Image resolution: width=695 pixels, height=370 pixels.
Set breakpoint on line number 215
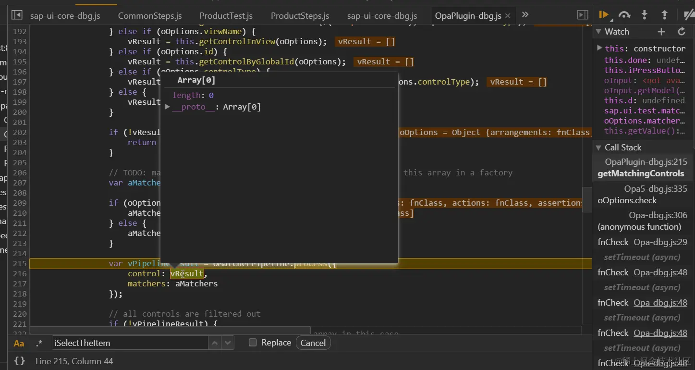(x=20, y=263)
